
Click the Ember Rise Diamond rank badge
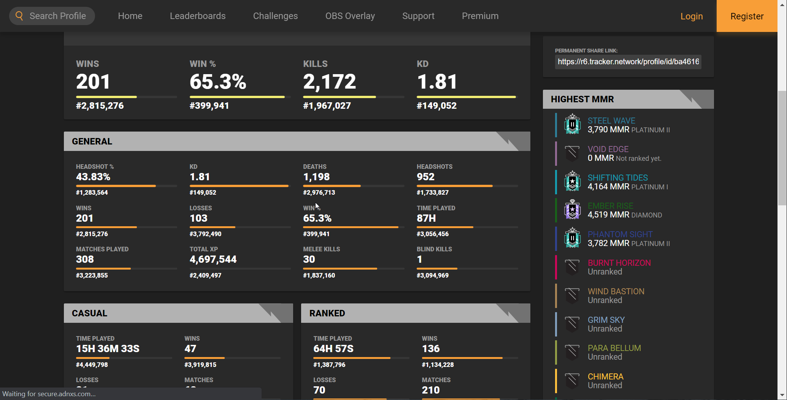pyautogui.click(x=572, y=210)
